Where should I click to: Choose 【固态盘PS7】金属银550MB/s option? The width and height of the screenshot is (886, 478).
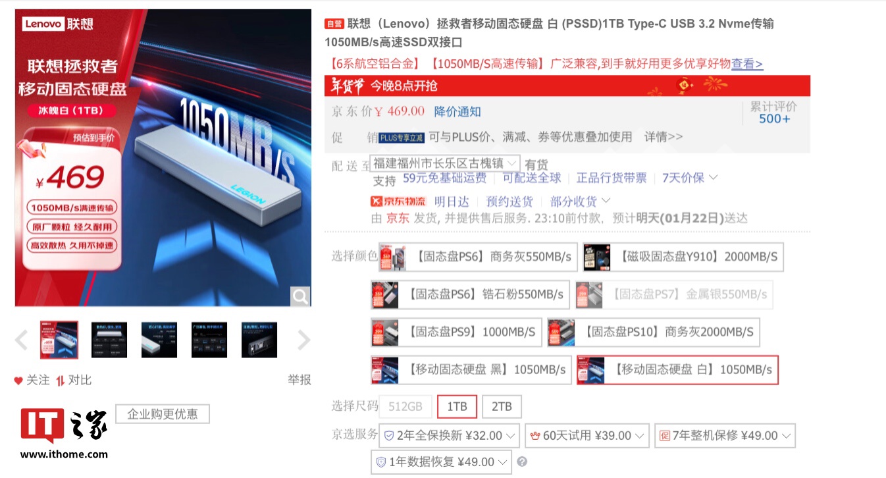[x=674, y=294]
